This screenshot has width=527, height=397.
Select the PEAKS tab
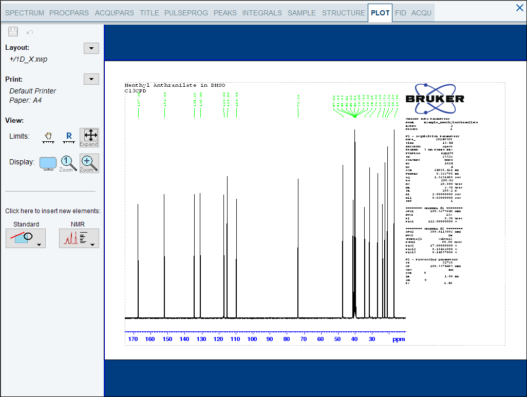(225, 13)
